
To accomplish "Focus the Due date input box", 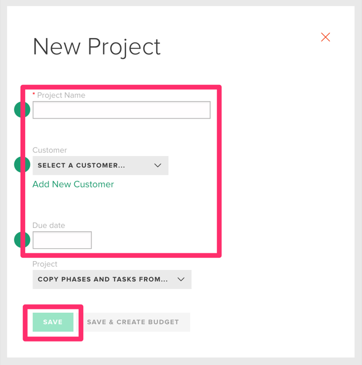I will tap(62, 240).
